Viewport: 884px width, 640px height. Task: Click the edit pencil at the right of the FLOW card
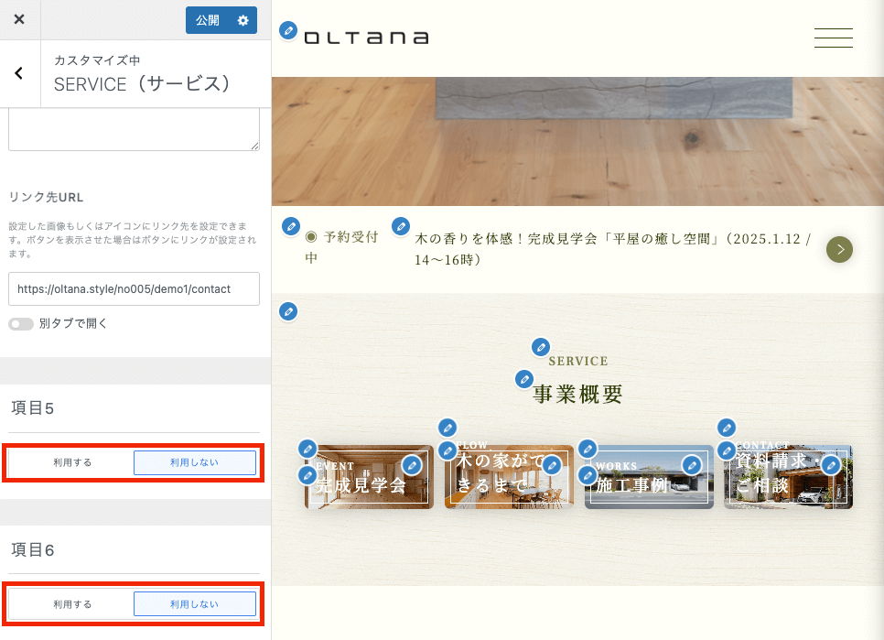coord(552,465)
